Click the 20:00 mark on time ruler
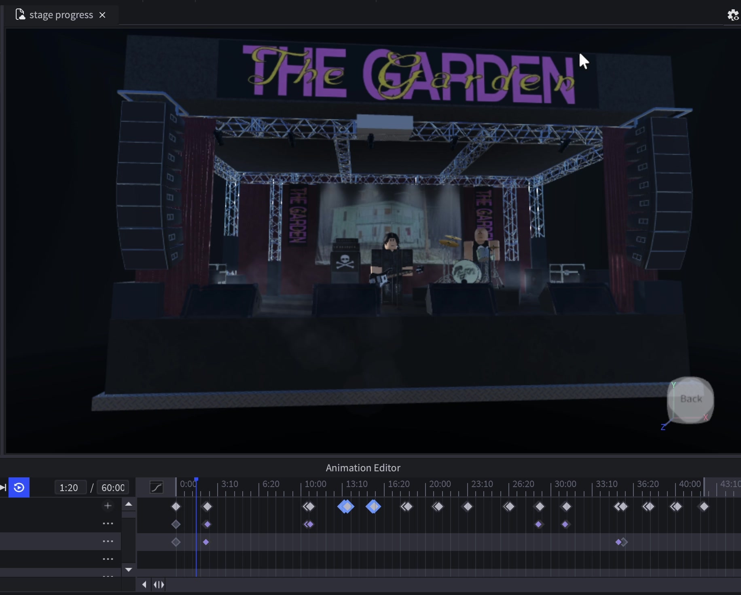 (440, 484)
